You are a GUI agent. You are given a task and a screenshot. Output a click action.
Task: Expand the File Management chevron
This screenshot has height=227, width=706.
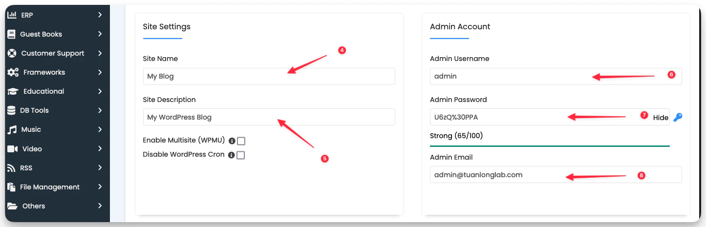(x=100, y=186)
